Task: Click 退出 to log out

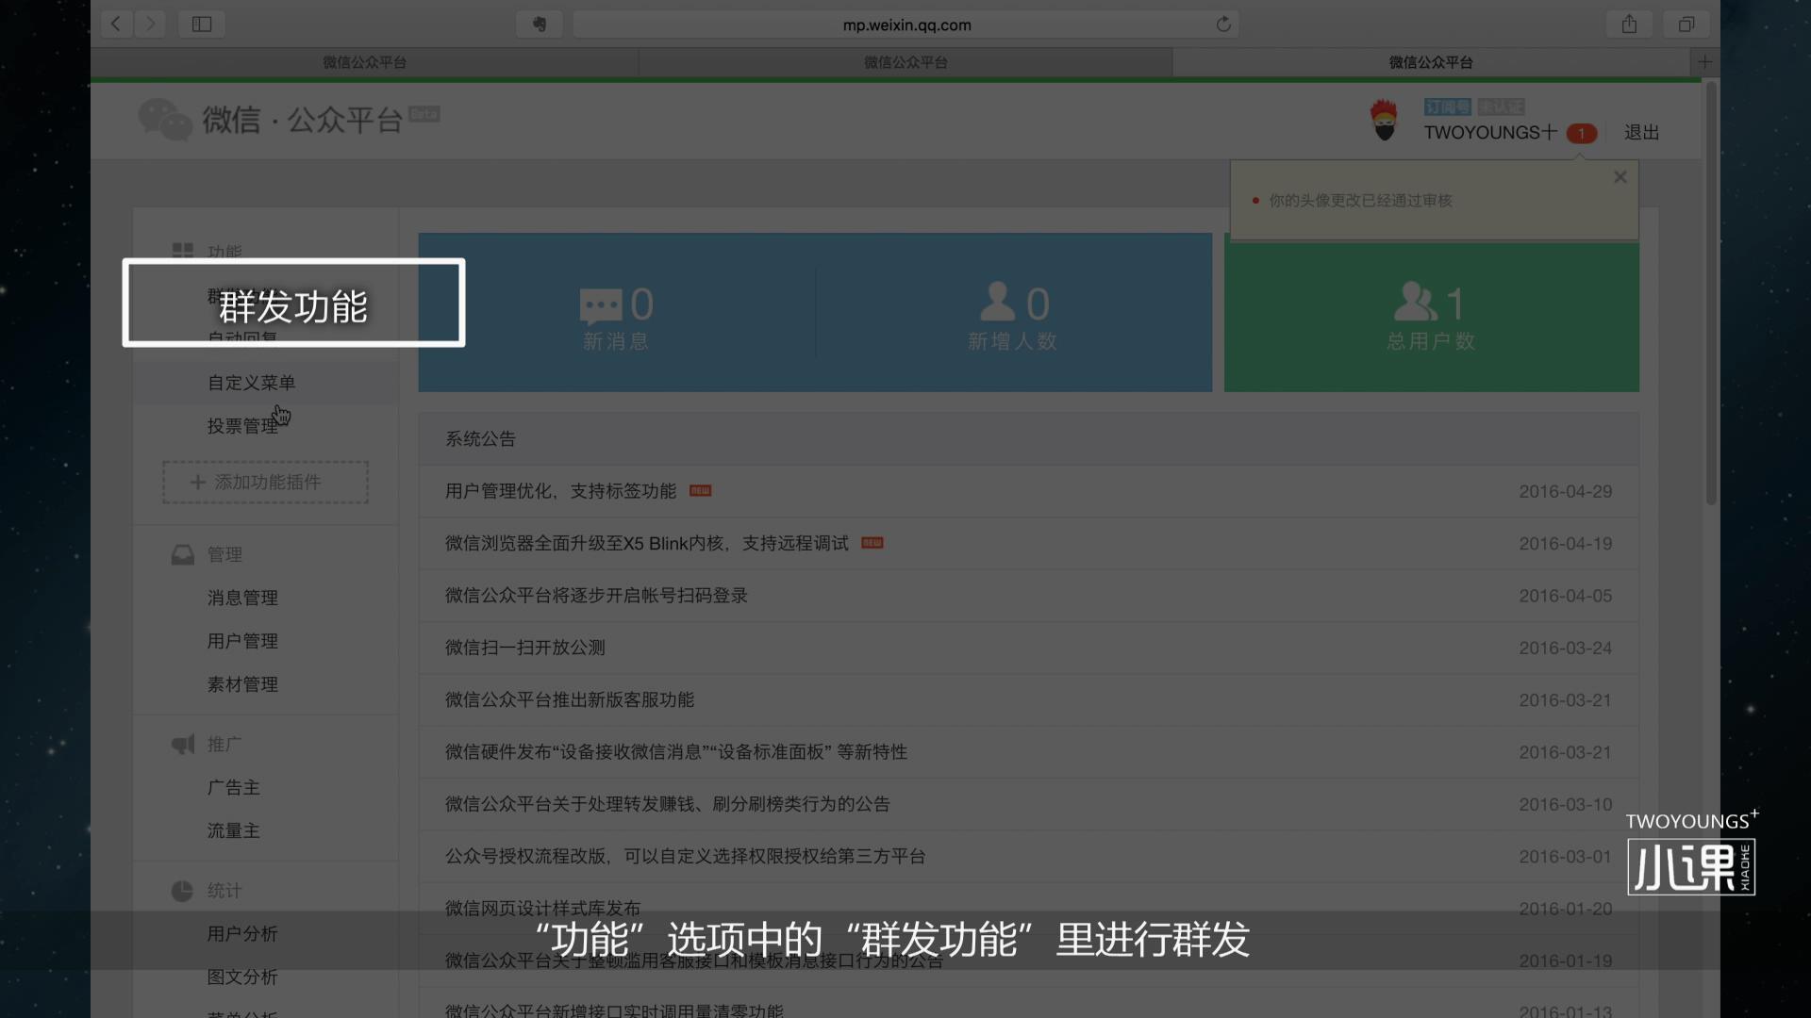Action: [x=1641, y=132]
